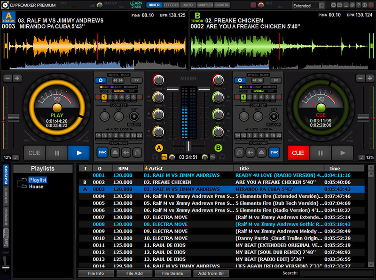Click the plus pitch button on deck B
Image resolution: width=376 pixels, height=280 pixels.
371,78
